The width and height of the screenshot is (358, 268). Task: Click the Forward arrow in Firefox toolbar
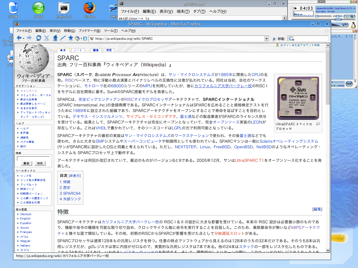tap(29, 38)
